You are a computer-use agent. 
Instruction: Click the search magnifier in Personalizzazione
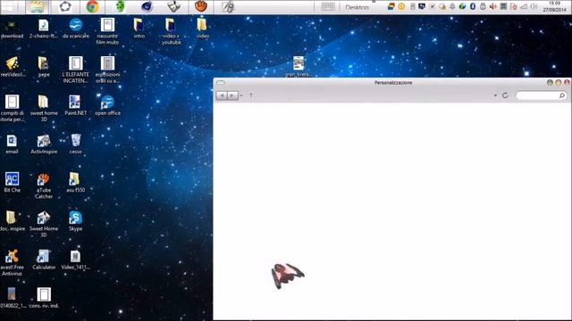(x=562, y=95)
